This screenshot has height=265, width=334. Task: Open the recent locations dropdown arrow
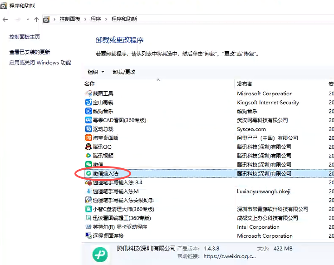(x=28, y=20)
